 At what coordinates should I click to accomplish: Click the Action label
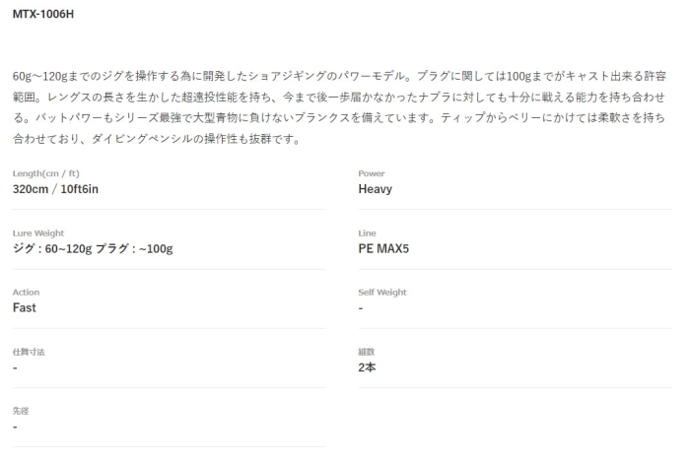[x=26, y=293]
